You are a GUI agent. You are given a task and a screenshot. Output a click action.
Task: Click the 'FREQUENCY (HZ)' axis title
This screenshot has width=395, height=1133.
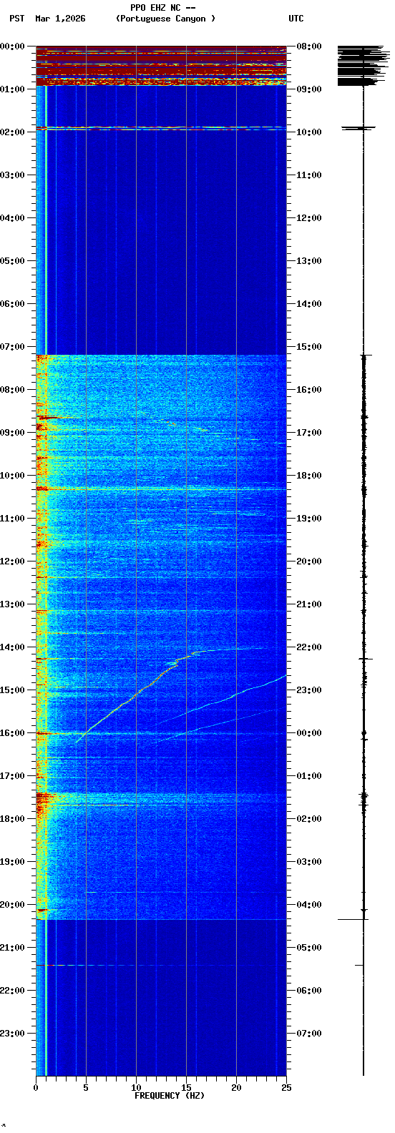pyautogui.click(x=170, y=1096)
